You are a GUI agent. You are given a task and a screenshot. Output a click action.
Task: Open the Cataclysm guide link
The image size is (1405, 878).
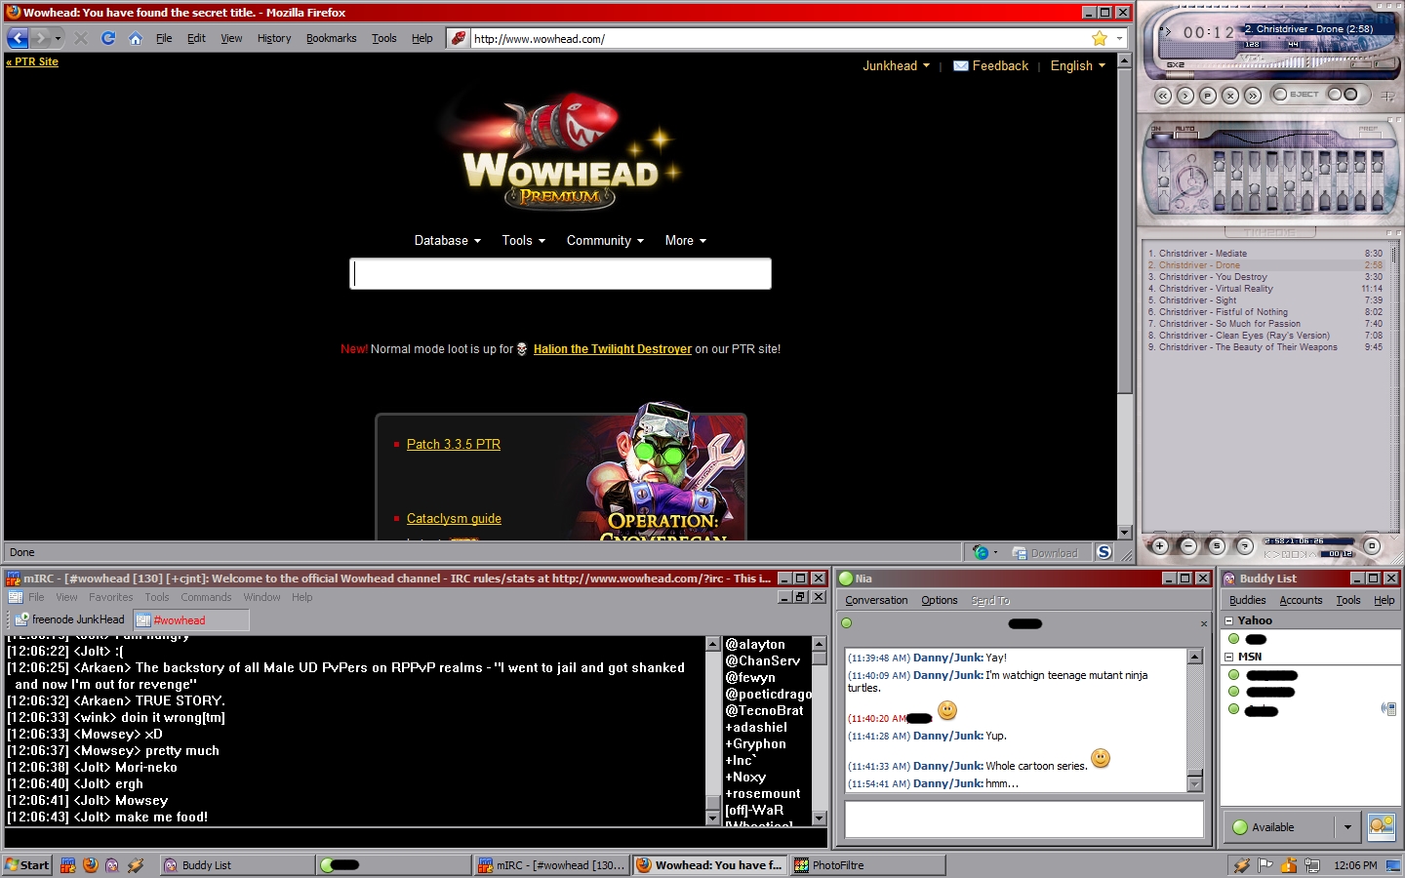454,518
